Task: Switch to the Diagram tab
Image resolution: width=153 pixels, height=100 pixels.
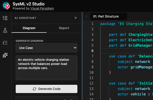Action: [x=29, y=28]
